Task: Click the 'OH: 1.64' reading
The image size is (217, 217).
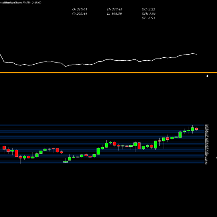Action: (148, 14)
